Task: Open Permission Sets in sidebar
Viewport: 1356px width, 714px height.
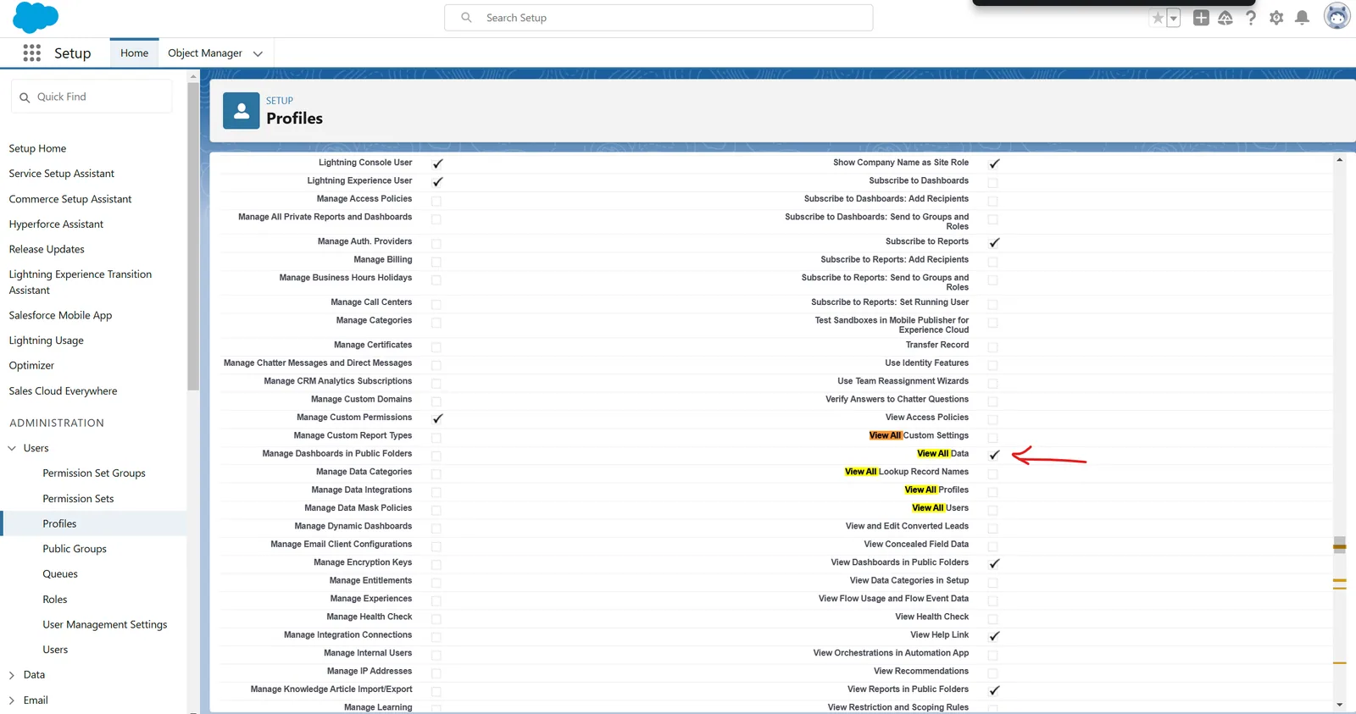Action: (x=78, y=499)
